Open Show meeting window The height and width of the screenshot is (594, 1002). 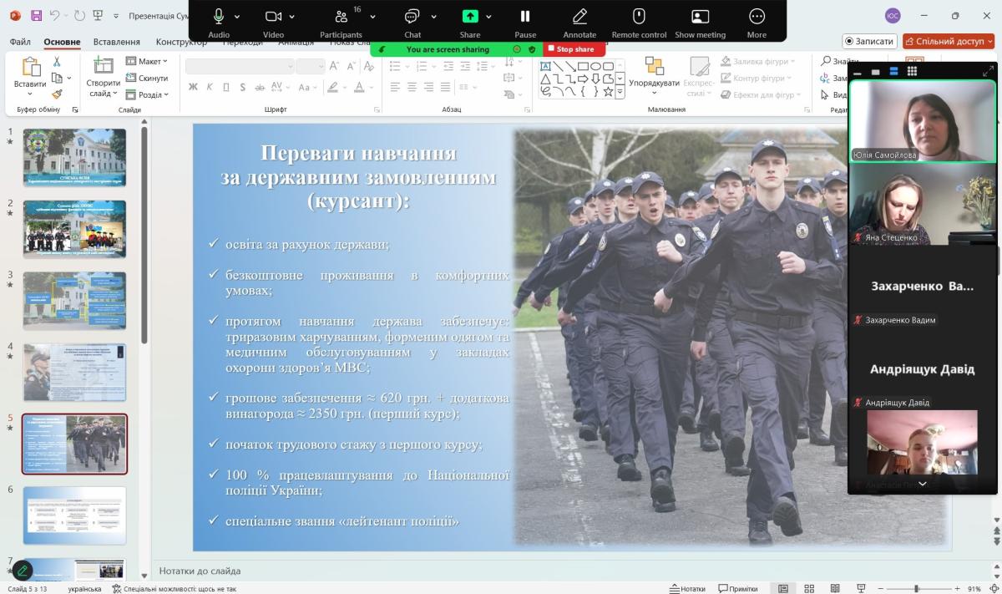(700, 17)
